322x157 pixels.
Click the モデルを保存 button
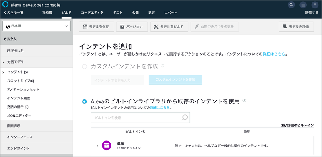click(96, 27)
